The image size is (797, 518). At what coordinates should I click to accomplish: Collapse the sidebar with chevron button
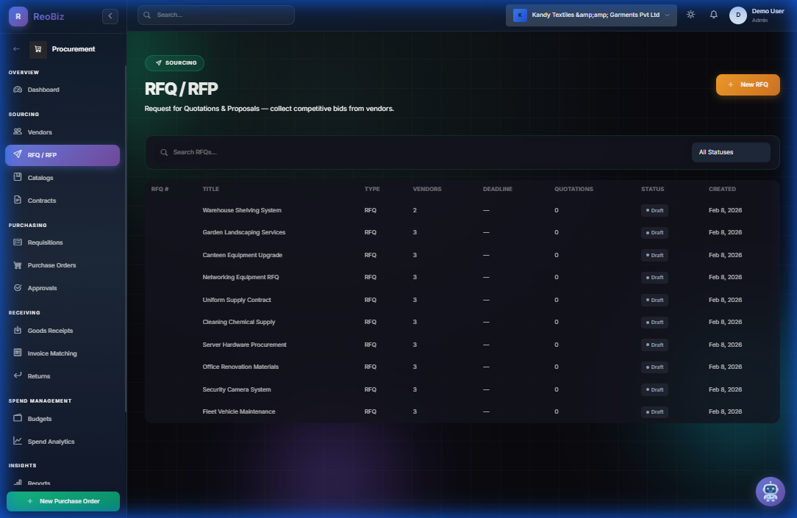click(110, 15)
